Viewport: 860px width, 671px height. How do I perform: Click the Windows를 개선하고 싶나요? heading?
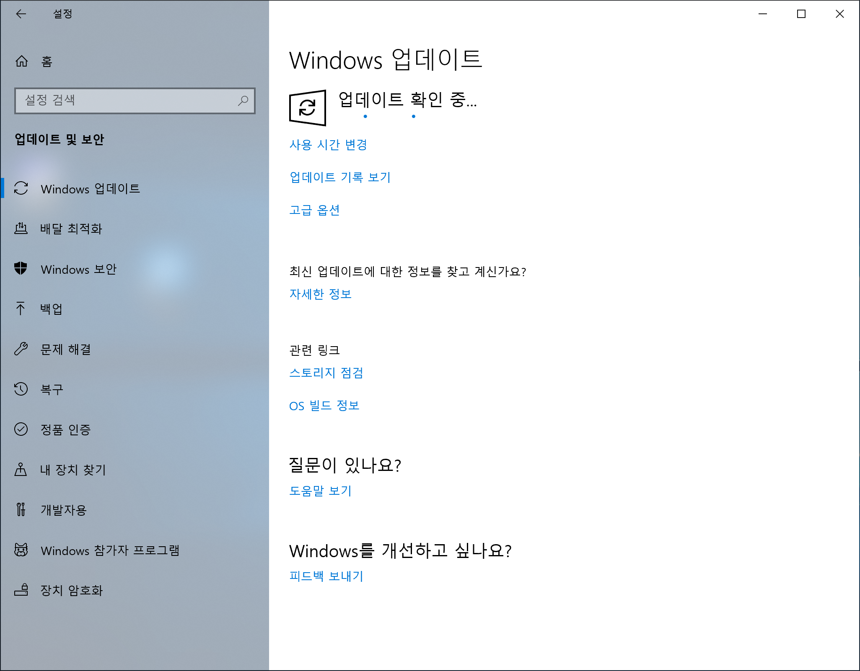point(400,550)
